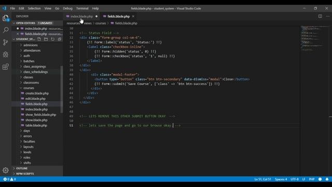This screenshot has width=332, height=187.
Task: Expand the classrooms folder
Action: tap(31, 83)
